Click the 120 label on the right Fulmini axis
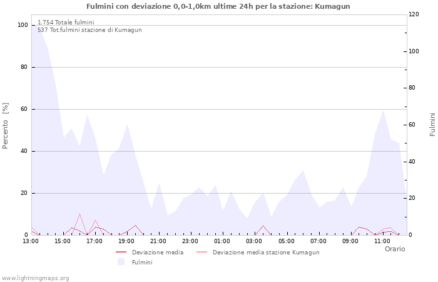Image resolution: width=438 pixels, height=282 pixels. tap(414, 14)
